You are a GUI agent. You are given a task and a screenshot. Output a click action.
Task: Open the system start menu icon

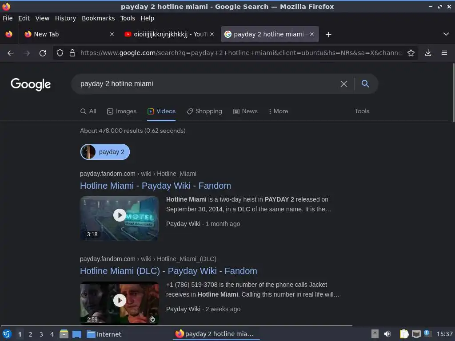pyautogui.click(x=7, y=334)
